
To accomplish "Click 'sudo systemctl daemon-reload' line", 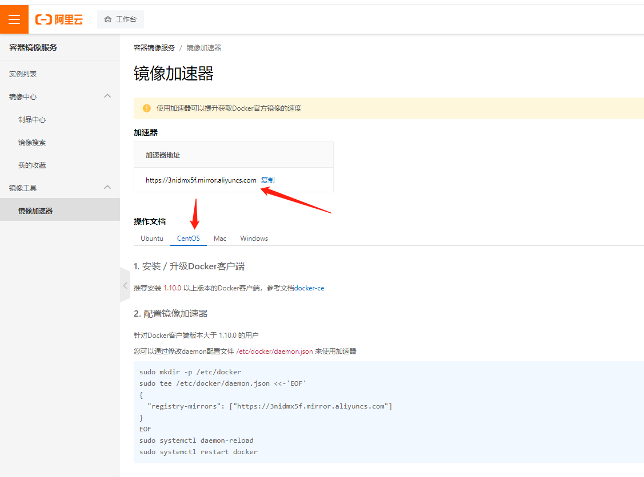I will point(197,440).
